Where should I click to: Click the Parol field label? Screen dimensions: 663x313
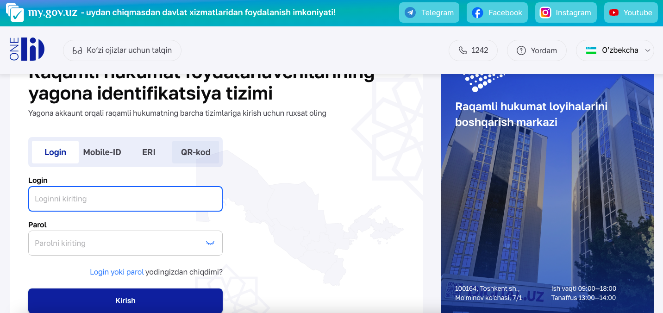coord(38,225)
